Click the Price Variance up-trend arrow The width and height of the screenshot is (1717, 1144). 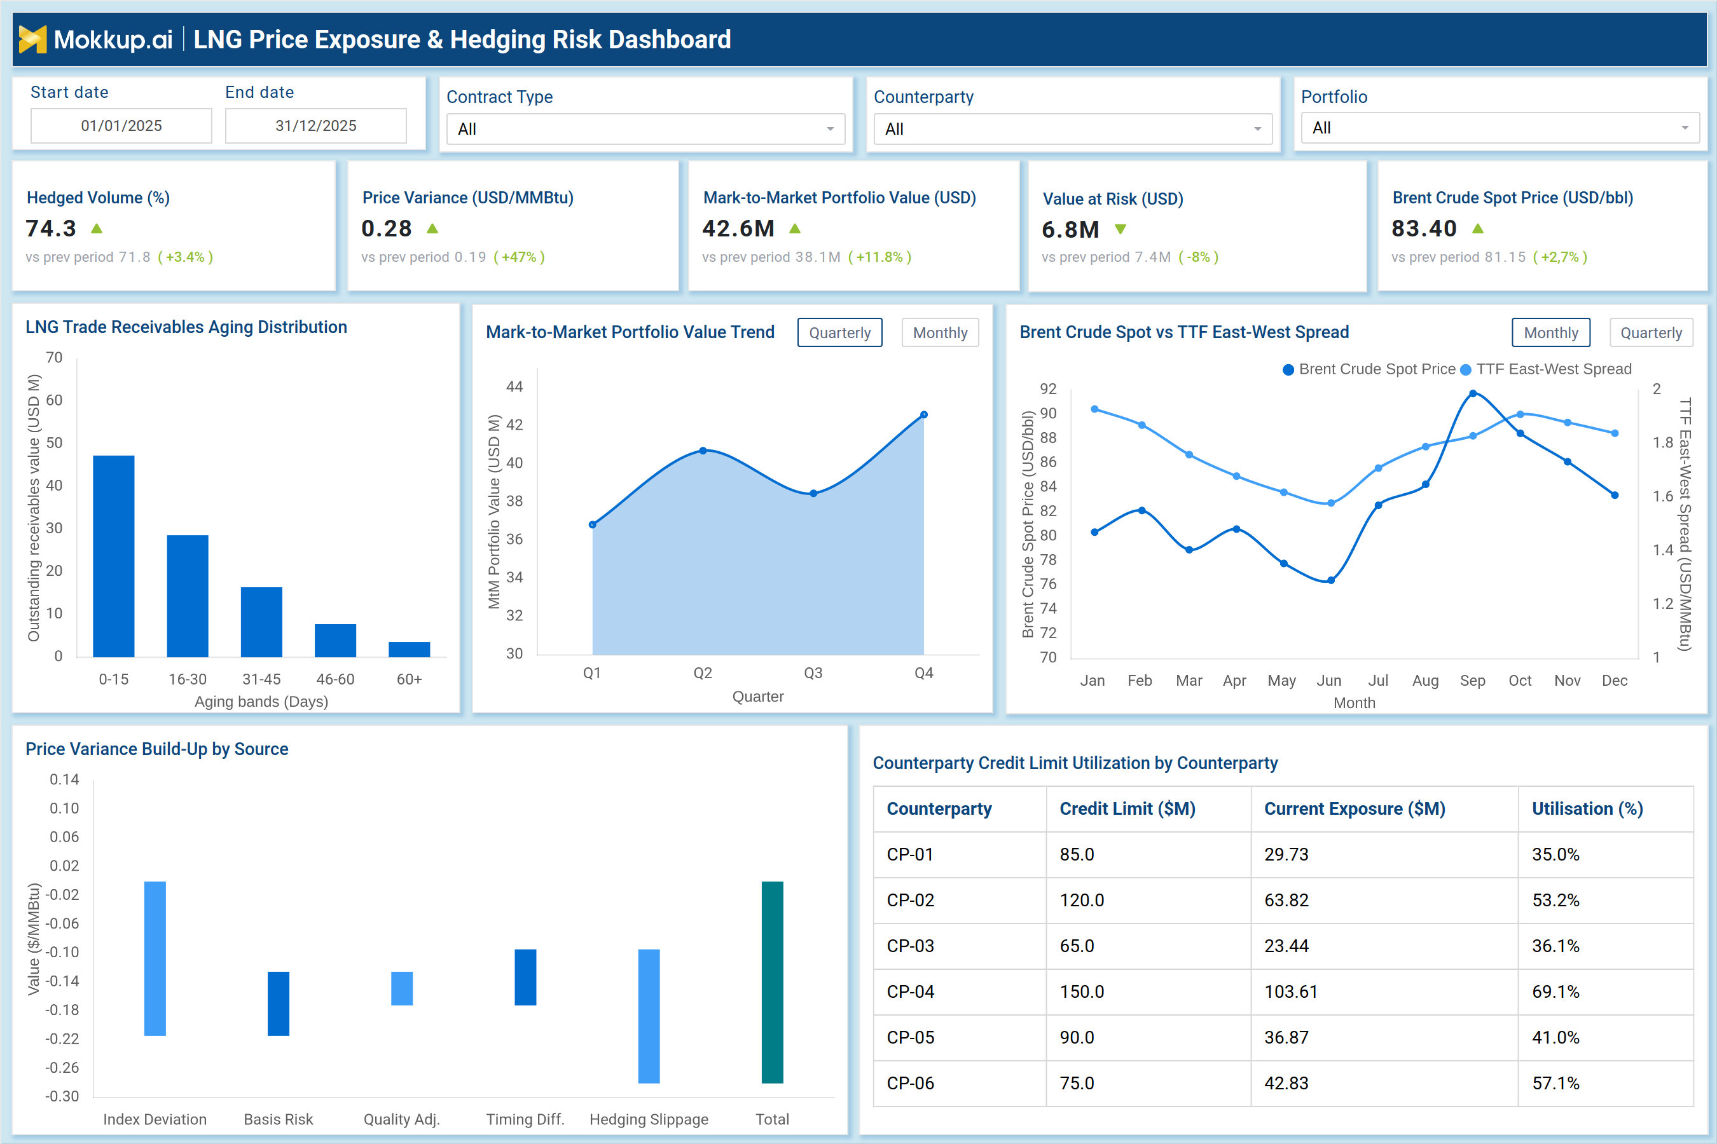432,229
